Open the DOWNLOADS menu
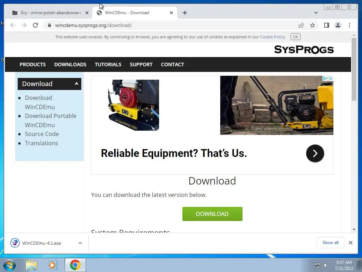Image resolution: width=362 pixels, height=272 pixels. [70, 64]
